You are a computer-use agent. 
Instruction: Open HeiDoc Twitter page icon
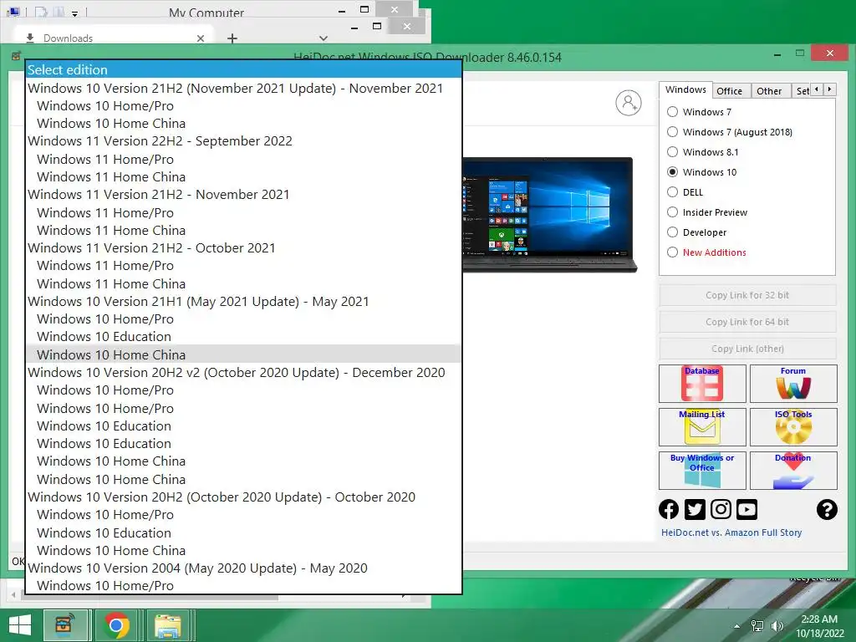[x=695, y=509]
